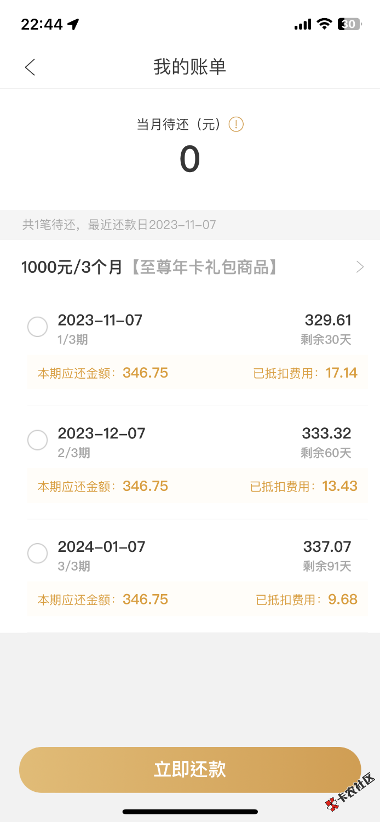Tap the home indicator bar
This screenshot has width=380, height=822.
(x=190, y=812)
